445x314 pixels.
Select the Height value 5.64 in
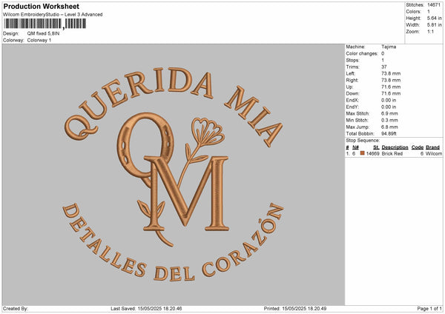pos(435,18)
